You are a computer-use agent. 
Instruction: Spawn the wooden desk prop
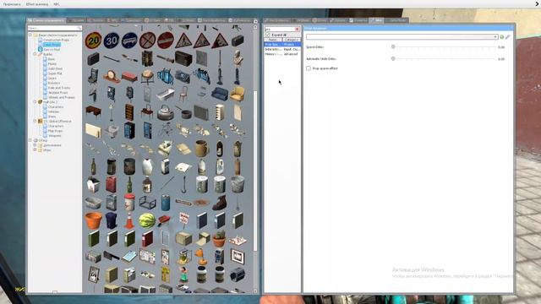pyautogui.click(x=93, y=112)
